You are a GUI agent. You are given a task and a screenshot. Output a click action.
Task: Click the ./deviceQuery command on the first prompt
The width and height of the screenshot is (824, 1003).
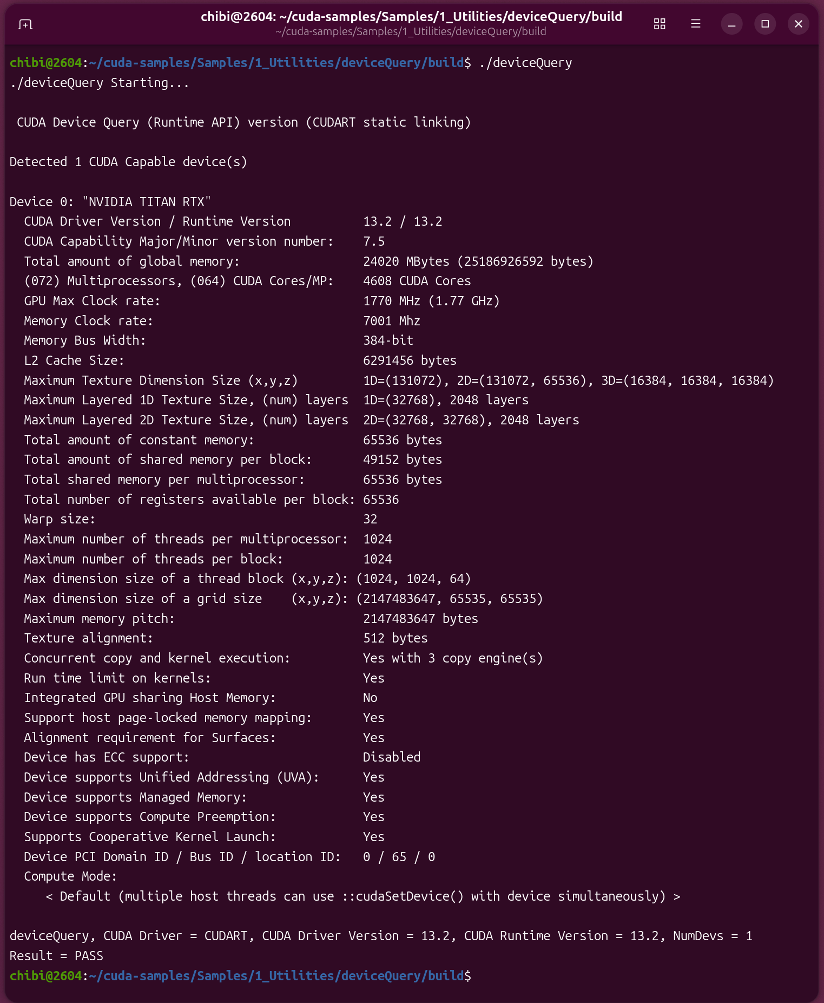[525, 63]
